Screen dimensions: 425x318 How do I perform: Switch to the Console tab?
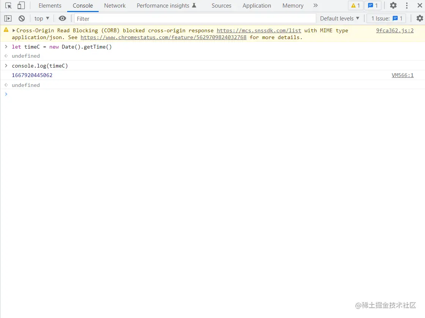pos(83,6)
